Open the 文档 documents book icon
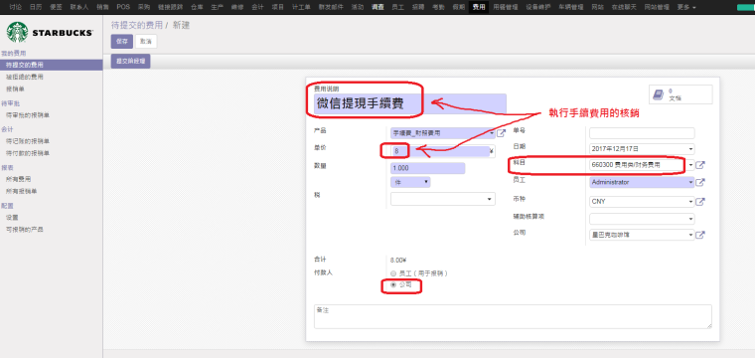Screen dimensions: 755x358 tap(658, 94)
